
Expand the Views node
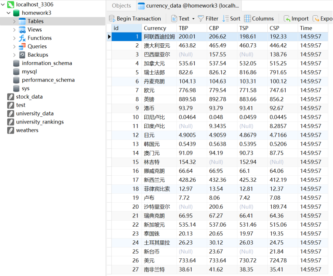(x=14, y=30)
